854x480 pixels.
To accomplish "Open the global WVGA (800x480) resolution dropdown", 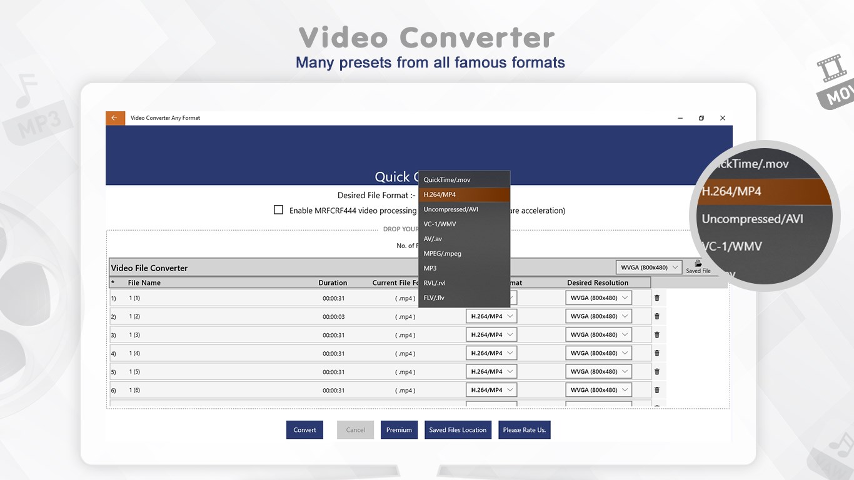I will [x=650, y=267].
